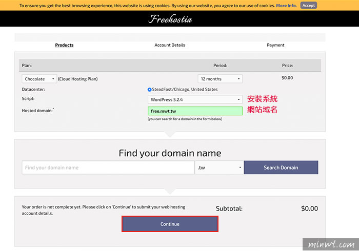Open the More Info cookie link

tap(286, 6)
